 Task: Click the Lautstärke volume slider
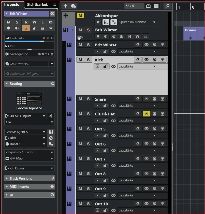coord(30,41)
